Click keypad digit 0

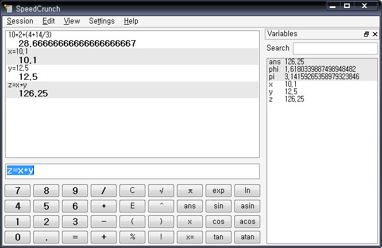18,237
